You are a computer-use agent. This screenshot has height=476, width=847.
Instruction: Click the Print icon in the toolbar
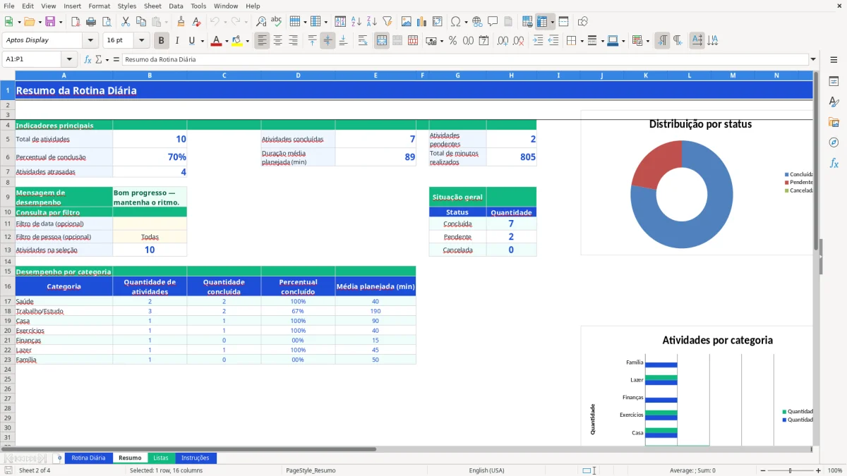click(x=90, y=22)
